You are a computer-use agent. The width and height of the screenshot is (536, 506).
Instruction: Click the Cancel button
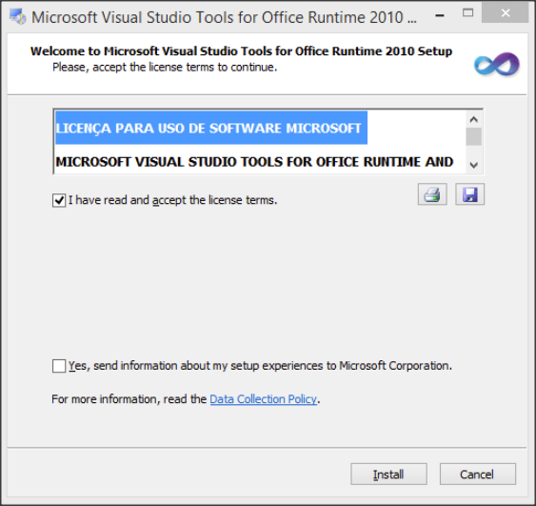(478, 475)
